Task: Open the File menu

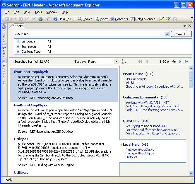Action: [7, 12]
